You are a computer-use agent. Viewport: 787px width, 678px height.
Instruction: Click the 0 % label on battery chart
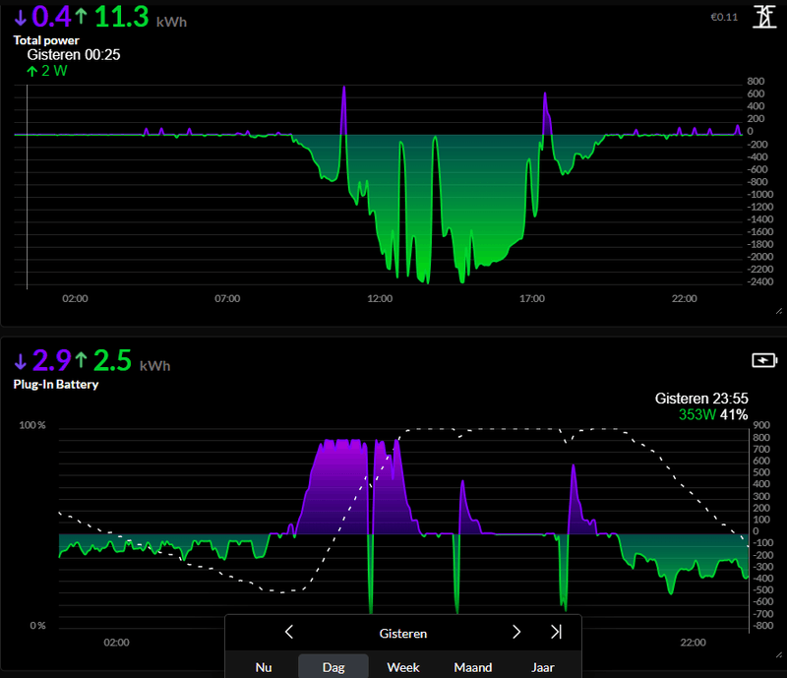pos(37,626)
